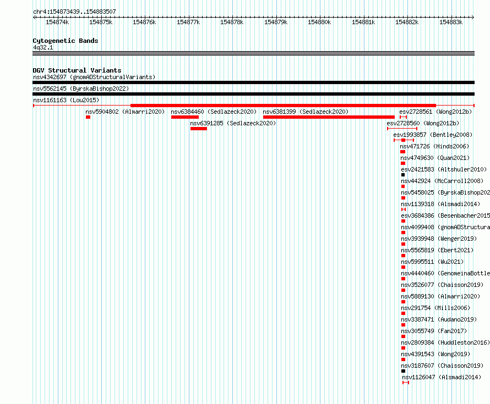Click the red bracket glyph under esv2728561
490x404 pixels.
(403, 117)
